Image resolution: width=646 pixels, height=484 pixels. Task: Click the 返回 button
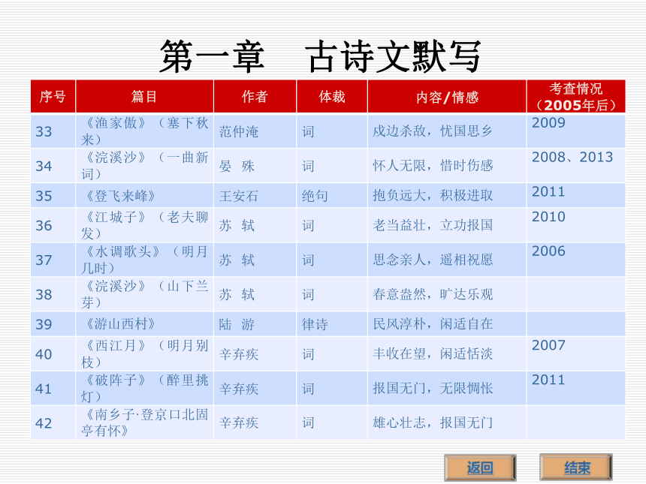coord(480,467)
